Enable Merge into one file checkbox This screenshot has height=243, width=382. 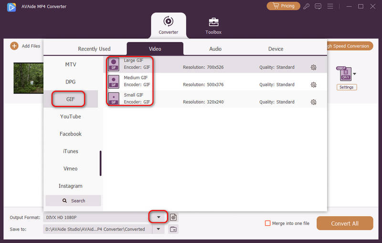click(x=267, y=223)
